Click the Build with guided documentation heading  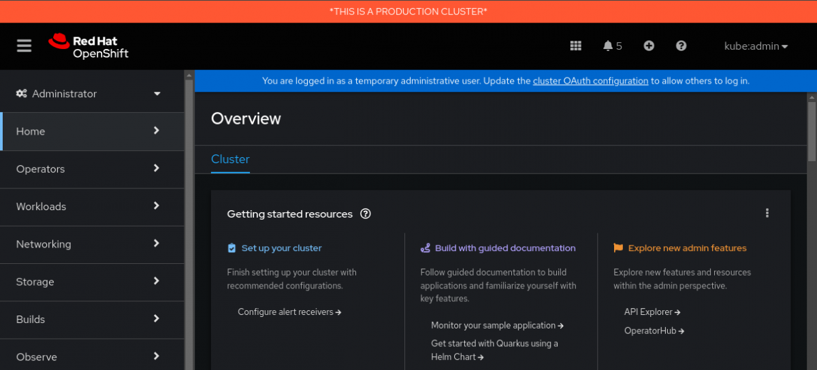[505, 248]
